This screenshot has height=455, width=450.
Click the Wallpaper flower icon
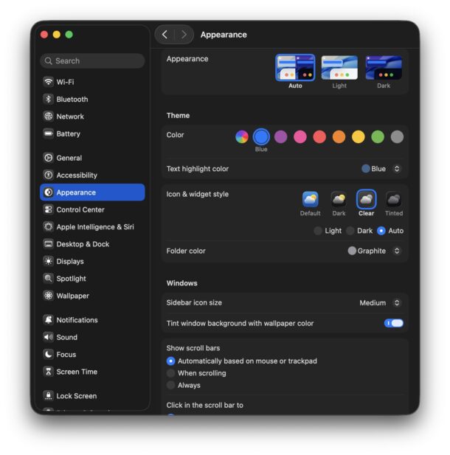tap(49, 296)
